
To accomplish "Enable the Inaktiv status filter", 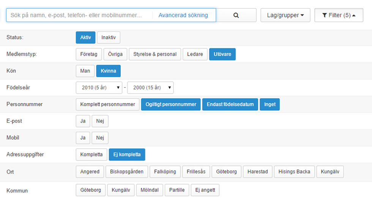I will coord(109,38).
